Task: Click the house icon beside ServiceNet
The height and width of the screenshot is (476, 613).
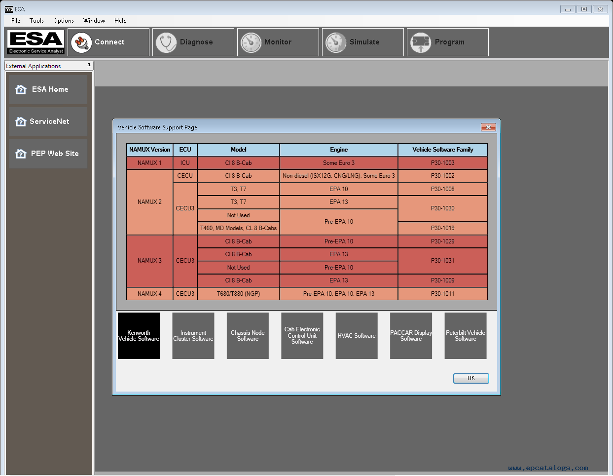Action: pos(20,121)
